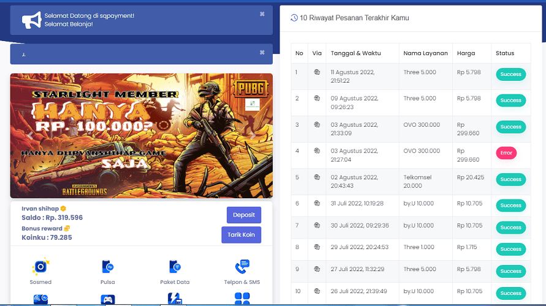Screen dimensions: 546x306
Task: Click the Via icon for order 2
Action: coord(317,98)
